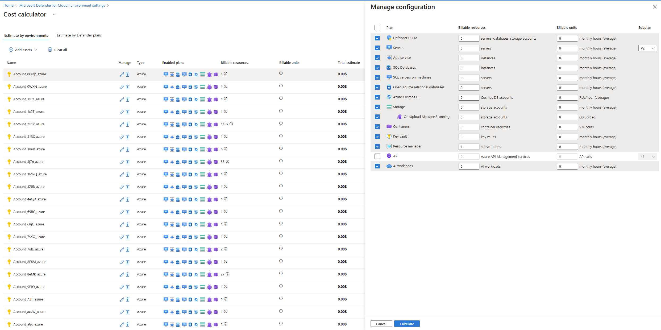Click the Clear all trash icon
Image resolution: width=661 pixels, height=330 pixels.
click(x=50, y=50)
